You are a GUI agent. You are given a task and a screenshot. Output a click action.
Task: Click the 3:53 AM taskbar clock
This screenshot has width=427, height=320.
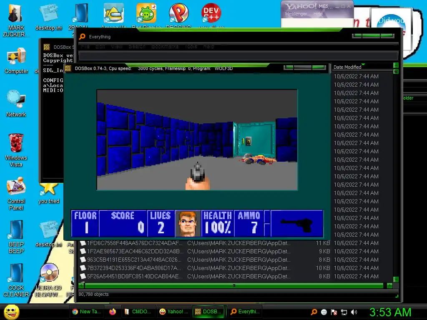pyautogui.click(x=390, y=312)
